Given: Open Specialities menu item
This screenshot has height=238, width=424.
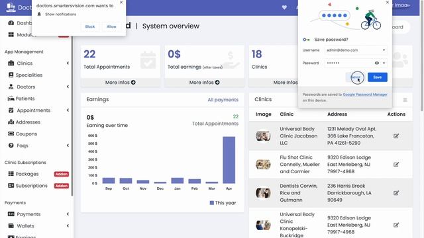Looking at the screenshot, I should [29, 75].
